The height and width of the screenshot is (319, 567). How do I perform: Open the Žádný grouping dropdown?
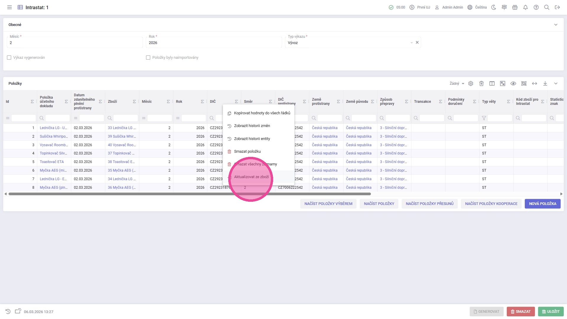click(x=457, y=84)
